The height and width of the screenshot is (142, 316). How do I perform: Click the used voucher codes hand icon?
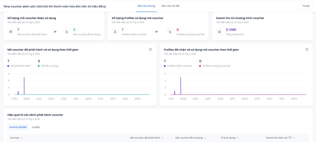pyautogui.click(x=67, y=32)
